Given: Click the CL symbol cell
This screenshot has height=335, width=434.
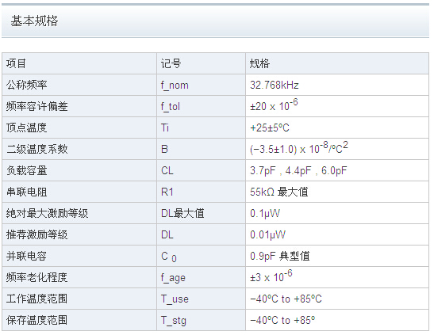Looking at the screenshot, I should pos(201,170).
